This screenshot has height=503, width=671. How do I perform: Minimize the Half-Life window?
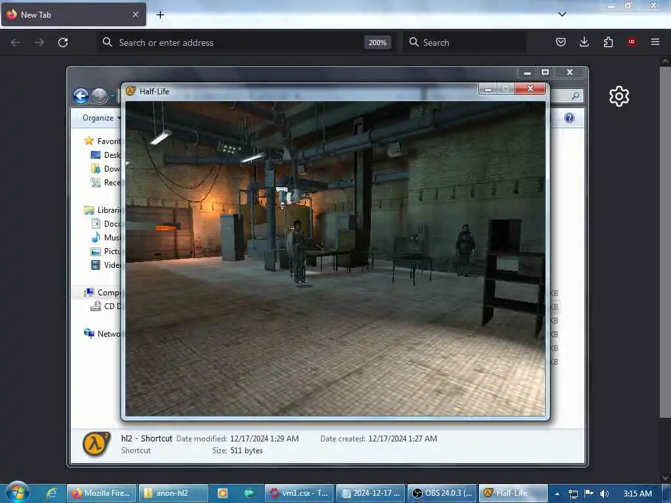click(488, 89)
